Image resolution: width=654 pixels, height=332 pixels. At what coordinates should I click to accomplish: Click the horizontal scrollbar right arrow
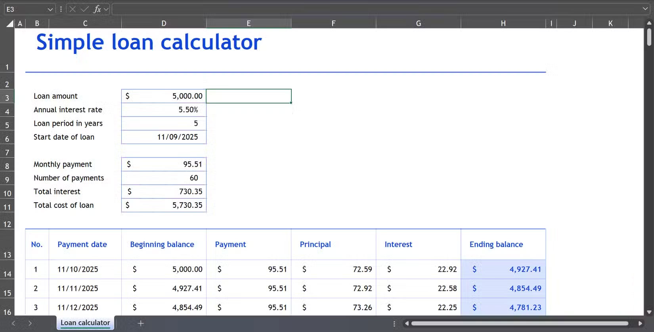(640, 323)
